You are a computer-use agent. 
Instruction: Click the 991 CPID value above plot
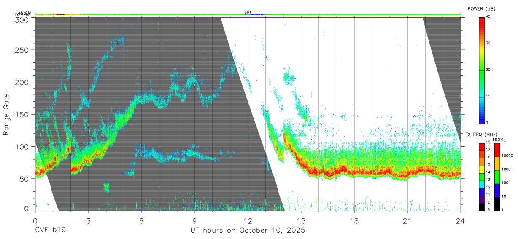tap(248, 13)
